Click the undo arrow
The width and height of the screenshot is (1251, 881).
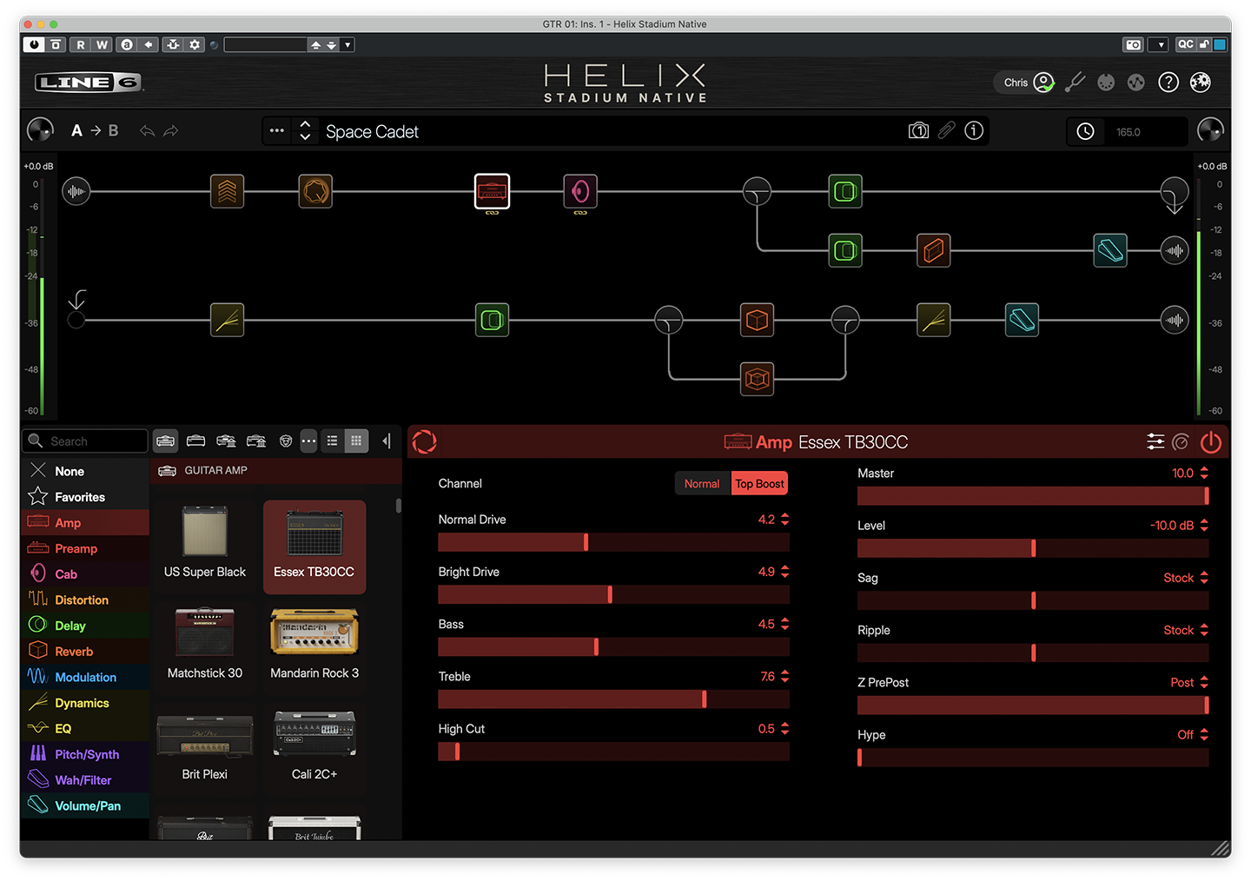coord(147,131)
